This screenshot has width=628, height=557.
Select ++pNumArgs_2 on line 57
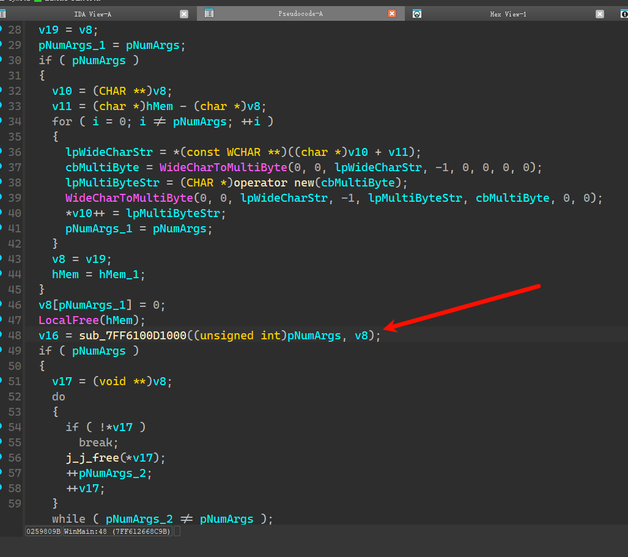pos(109,473)
